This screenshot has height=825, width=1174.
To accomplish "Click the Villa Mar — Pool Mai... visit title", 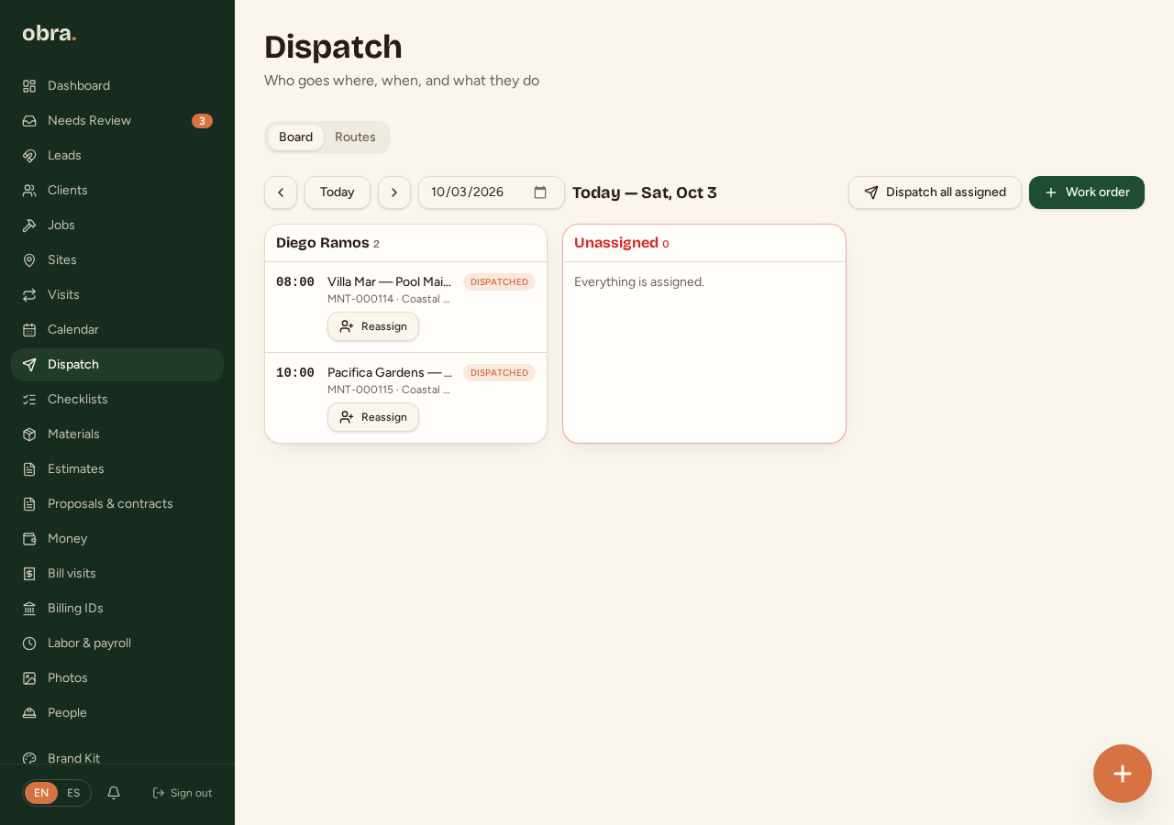I will click(389, 282).
